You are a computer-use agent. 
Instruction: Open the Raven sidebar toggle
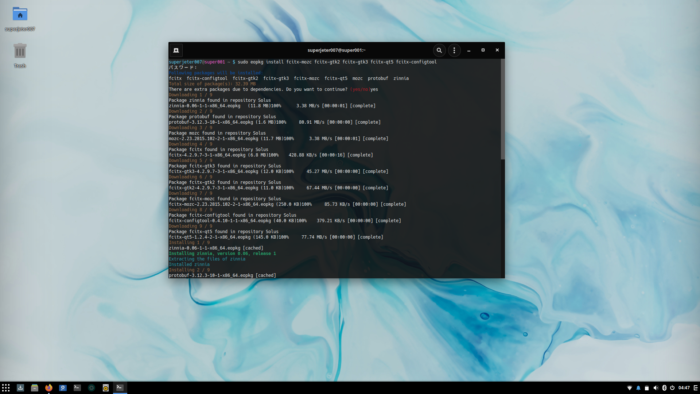(696, 388)
